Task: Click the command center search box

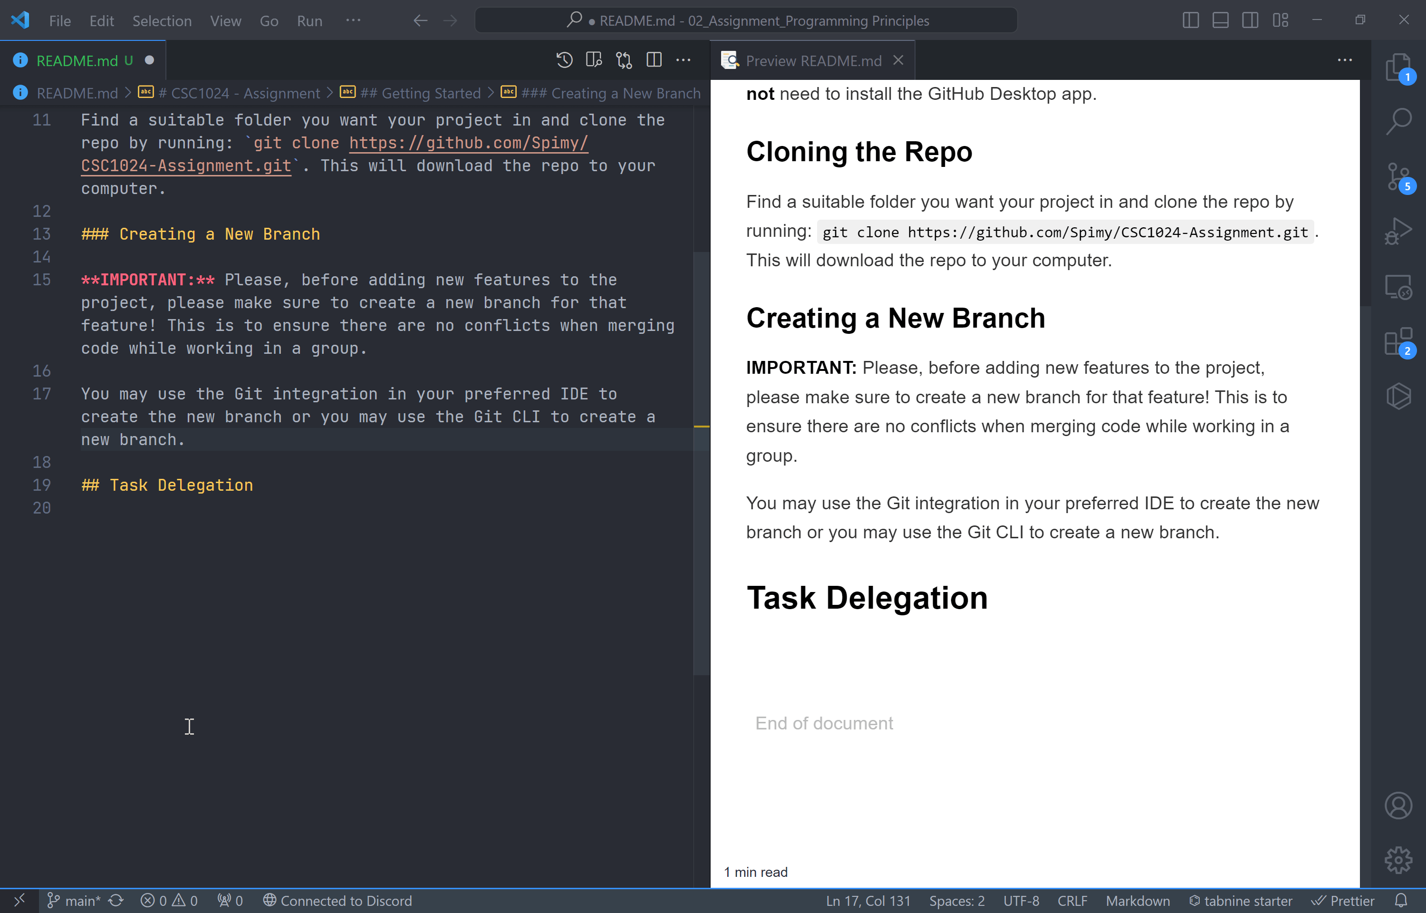Action: [746, 19]
